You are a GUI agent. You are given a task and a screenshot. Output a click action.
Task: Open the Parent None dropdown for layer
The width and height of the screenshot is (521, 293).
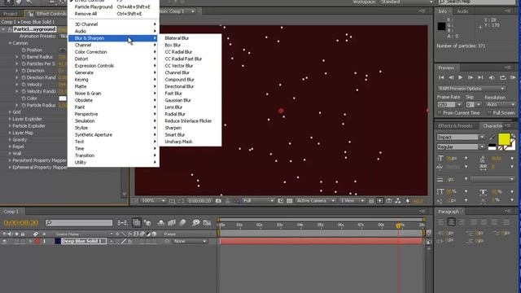coord(190,241)
